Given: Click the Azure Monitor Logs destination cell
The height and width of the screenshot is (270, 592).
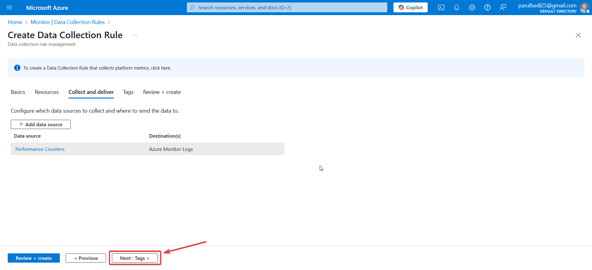Looking at the screenshot, I should 171,149.
